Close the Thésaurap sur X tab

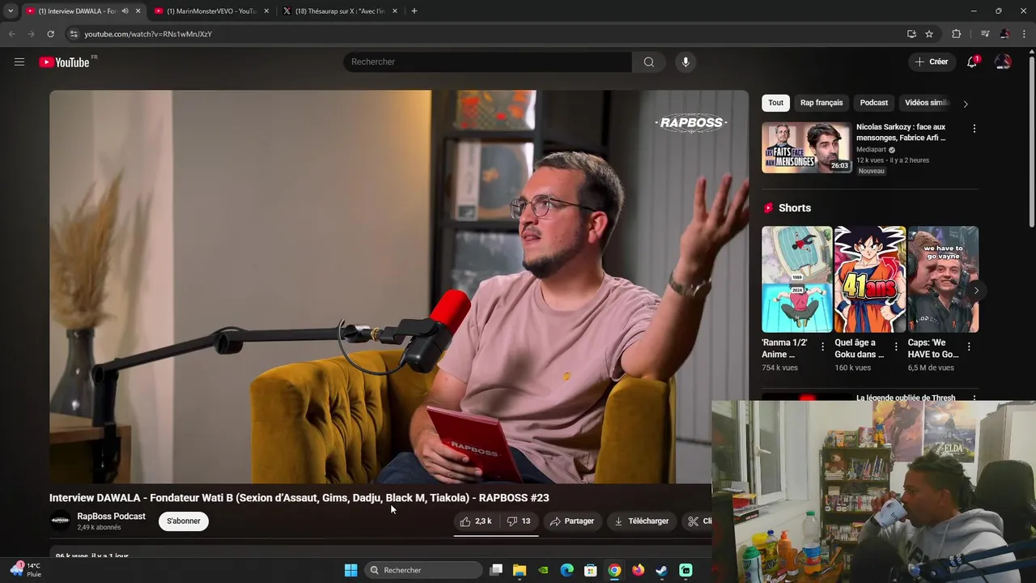pos(395,11)
